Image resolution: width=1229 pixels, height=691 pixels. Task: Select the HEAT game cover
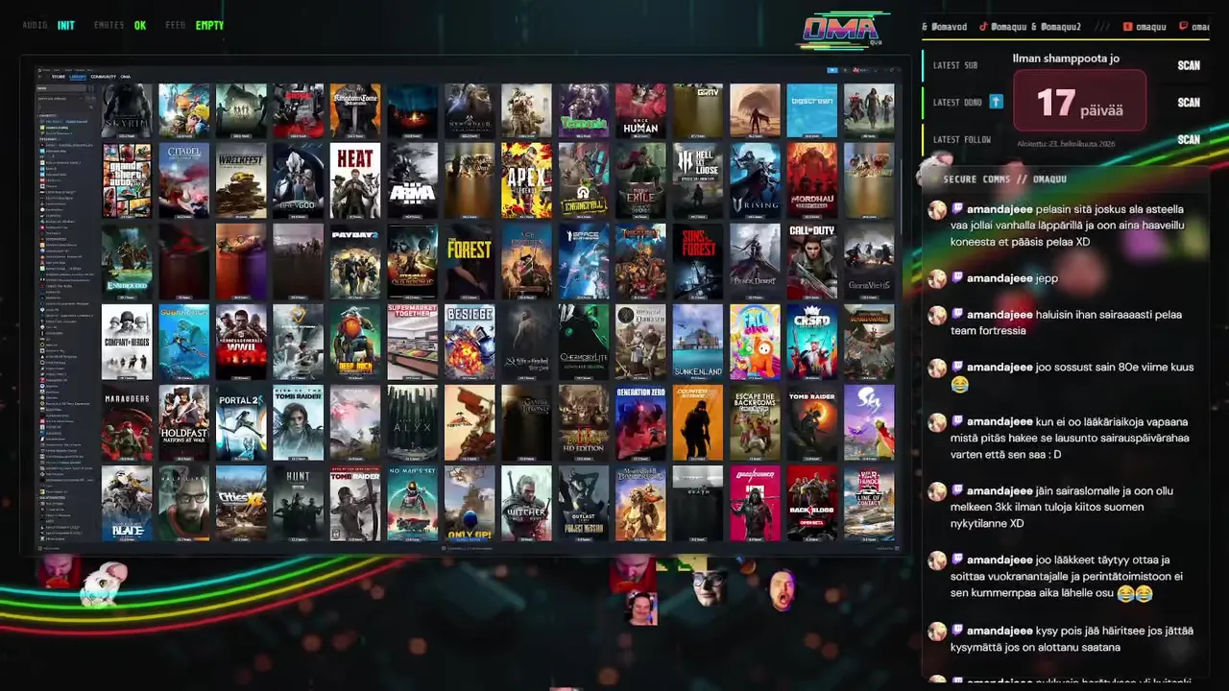[355, 180]
